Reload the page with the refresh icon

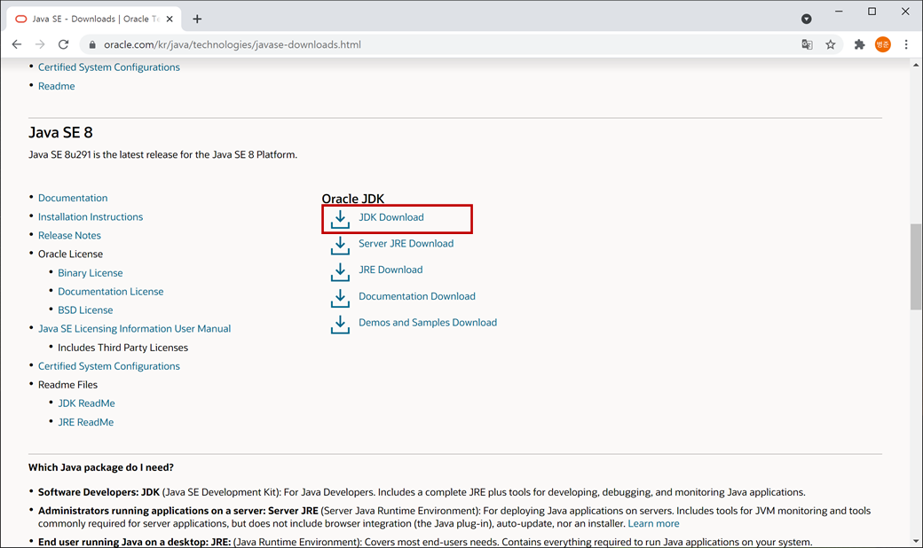[63, 44]
